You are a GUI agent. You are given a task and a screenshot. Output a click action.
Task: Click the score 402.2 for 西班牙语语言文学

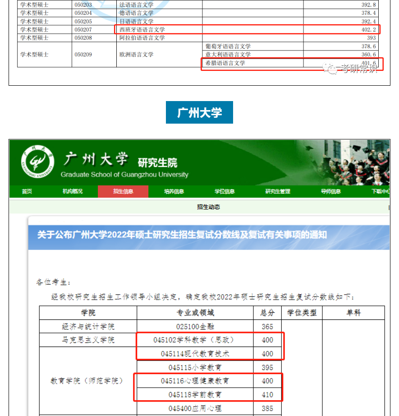pyautogui.click(x=369, y=30)
